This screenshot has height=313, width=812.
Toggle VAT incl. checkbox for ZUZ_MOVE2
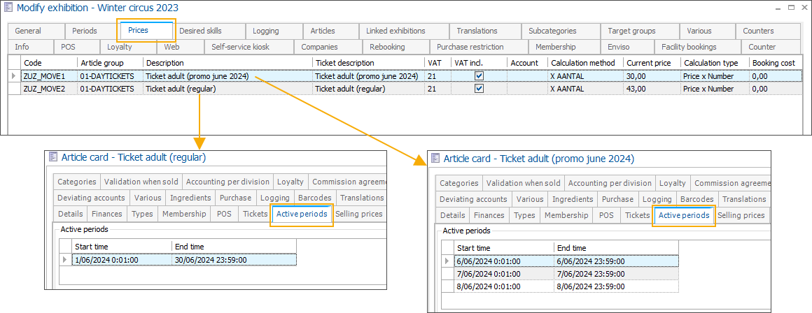click(x=479, y=89)
